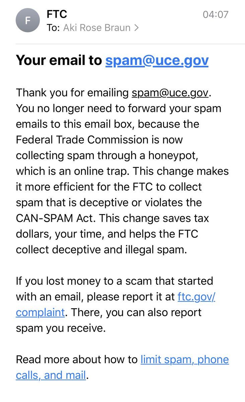Tap the "To:" label in header

point(53,28)
